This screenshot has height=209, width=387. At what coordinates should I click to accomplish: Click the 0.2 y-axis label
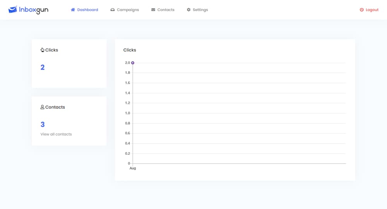tap(127, 154)
